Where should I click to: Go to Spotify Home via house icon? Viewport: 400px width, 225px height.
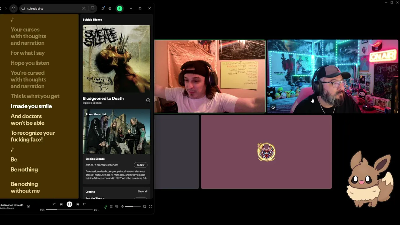pyautogui.click(x=13, y=8)
